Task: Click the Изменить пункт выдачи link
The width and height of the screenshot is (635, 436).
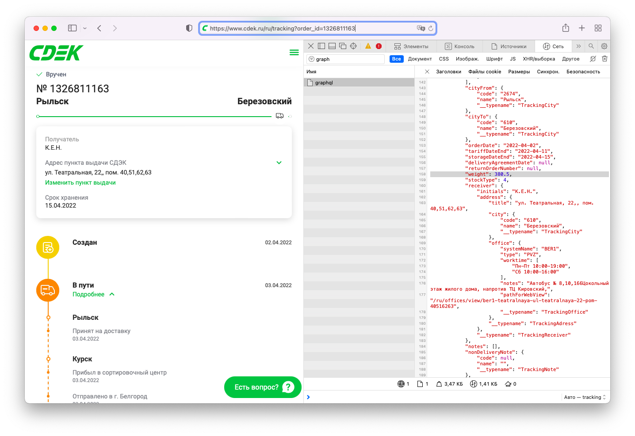Action: click(x=80, y=182)
